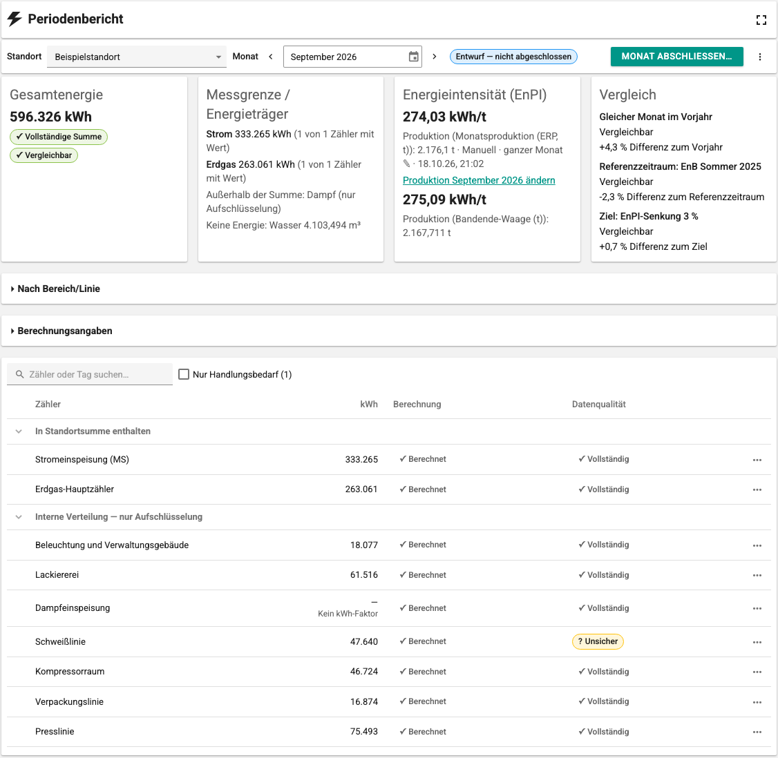Click the 75.493 kWh value for Presslinie
The height and width of the screenshot is (758, 778).
click(x=364, y=732)
